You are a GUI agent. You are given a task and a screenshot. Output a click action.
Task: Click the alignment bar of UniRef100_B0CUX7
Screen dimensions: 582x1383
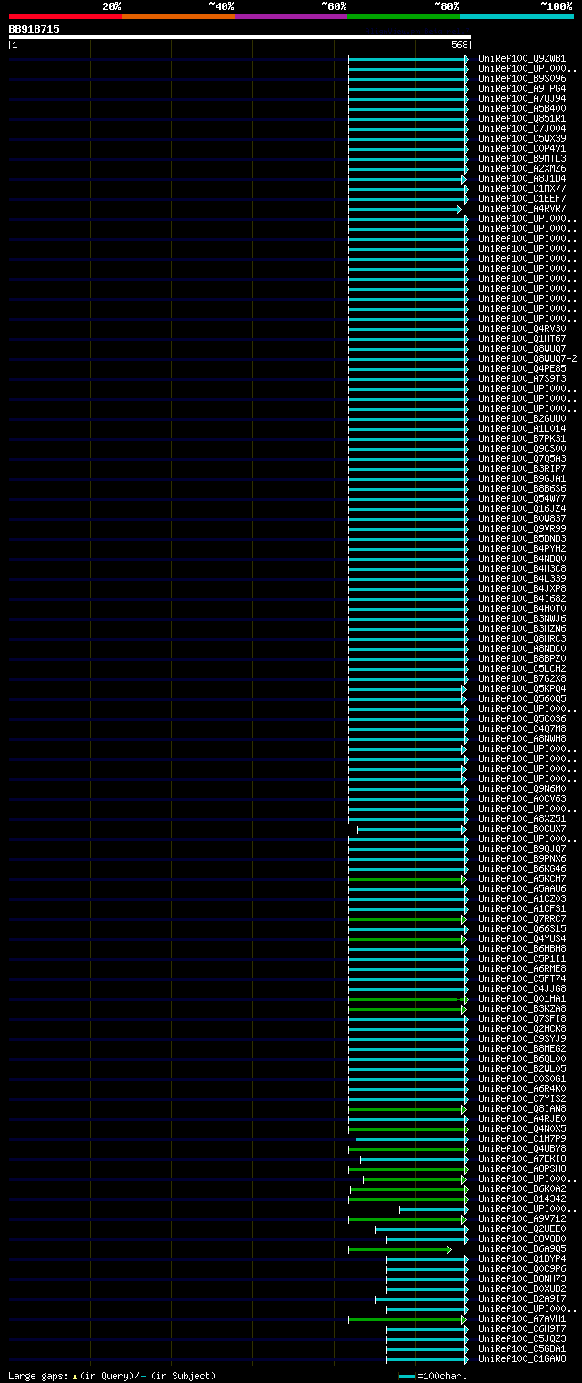[411, 829]
